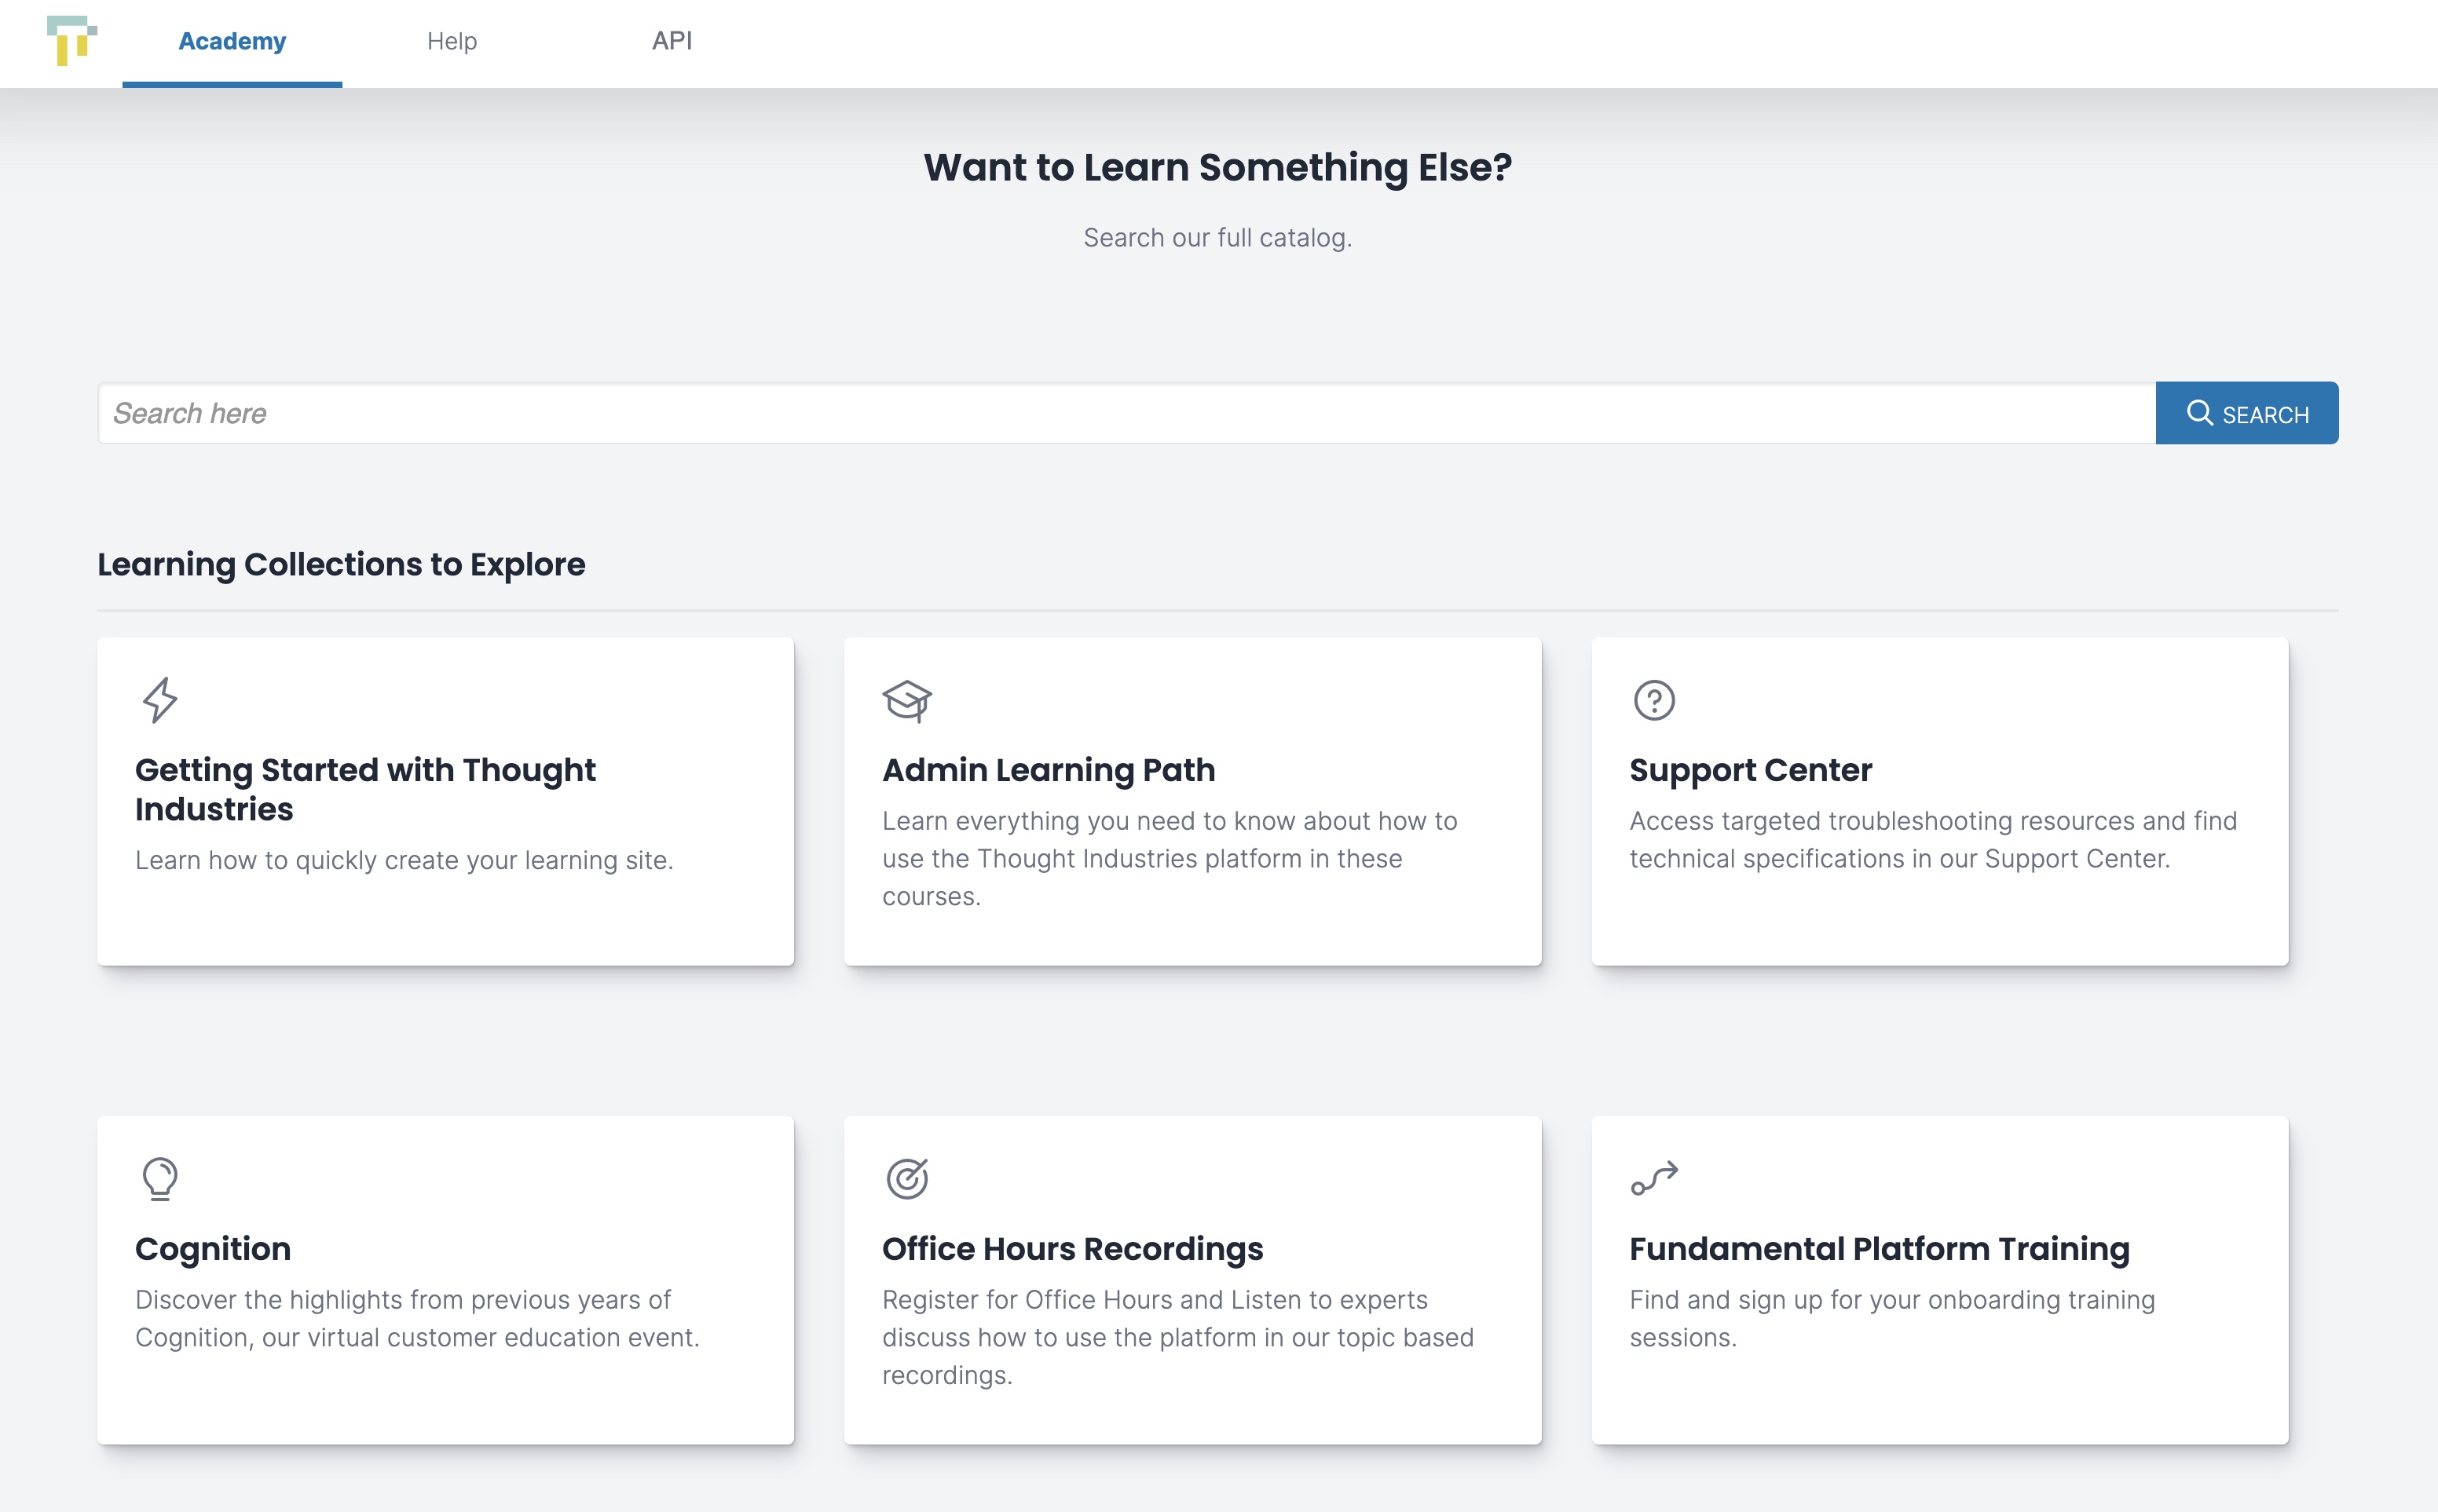Click the Thought Industries logo
The height and width of the screenshot is (1512, 2438).
click(72, 41)
